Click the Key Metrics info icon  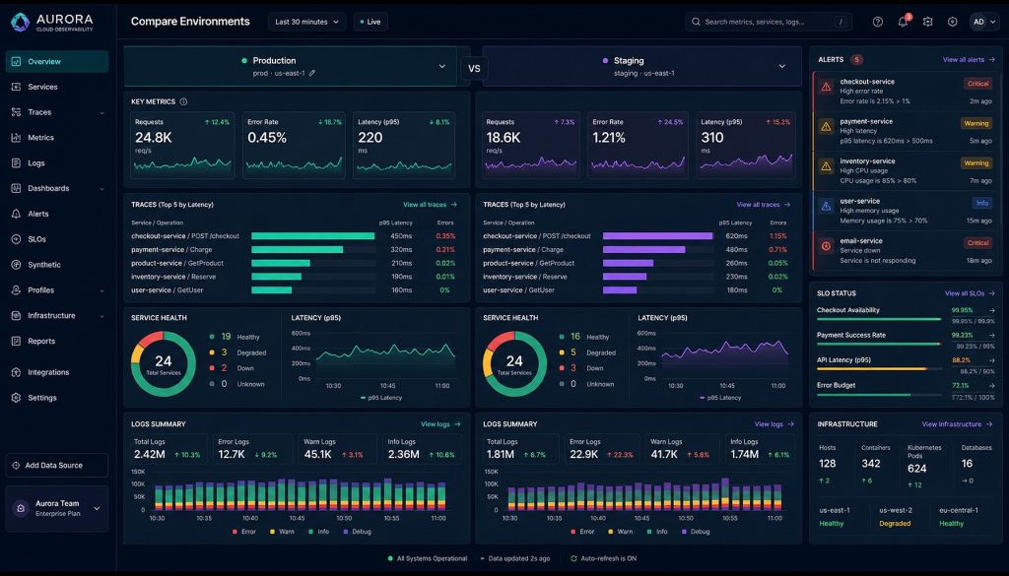183,101
